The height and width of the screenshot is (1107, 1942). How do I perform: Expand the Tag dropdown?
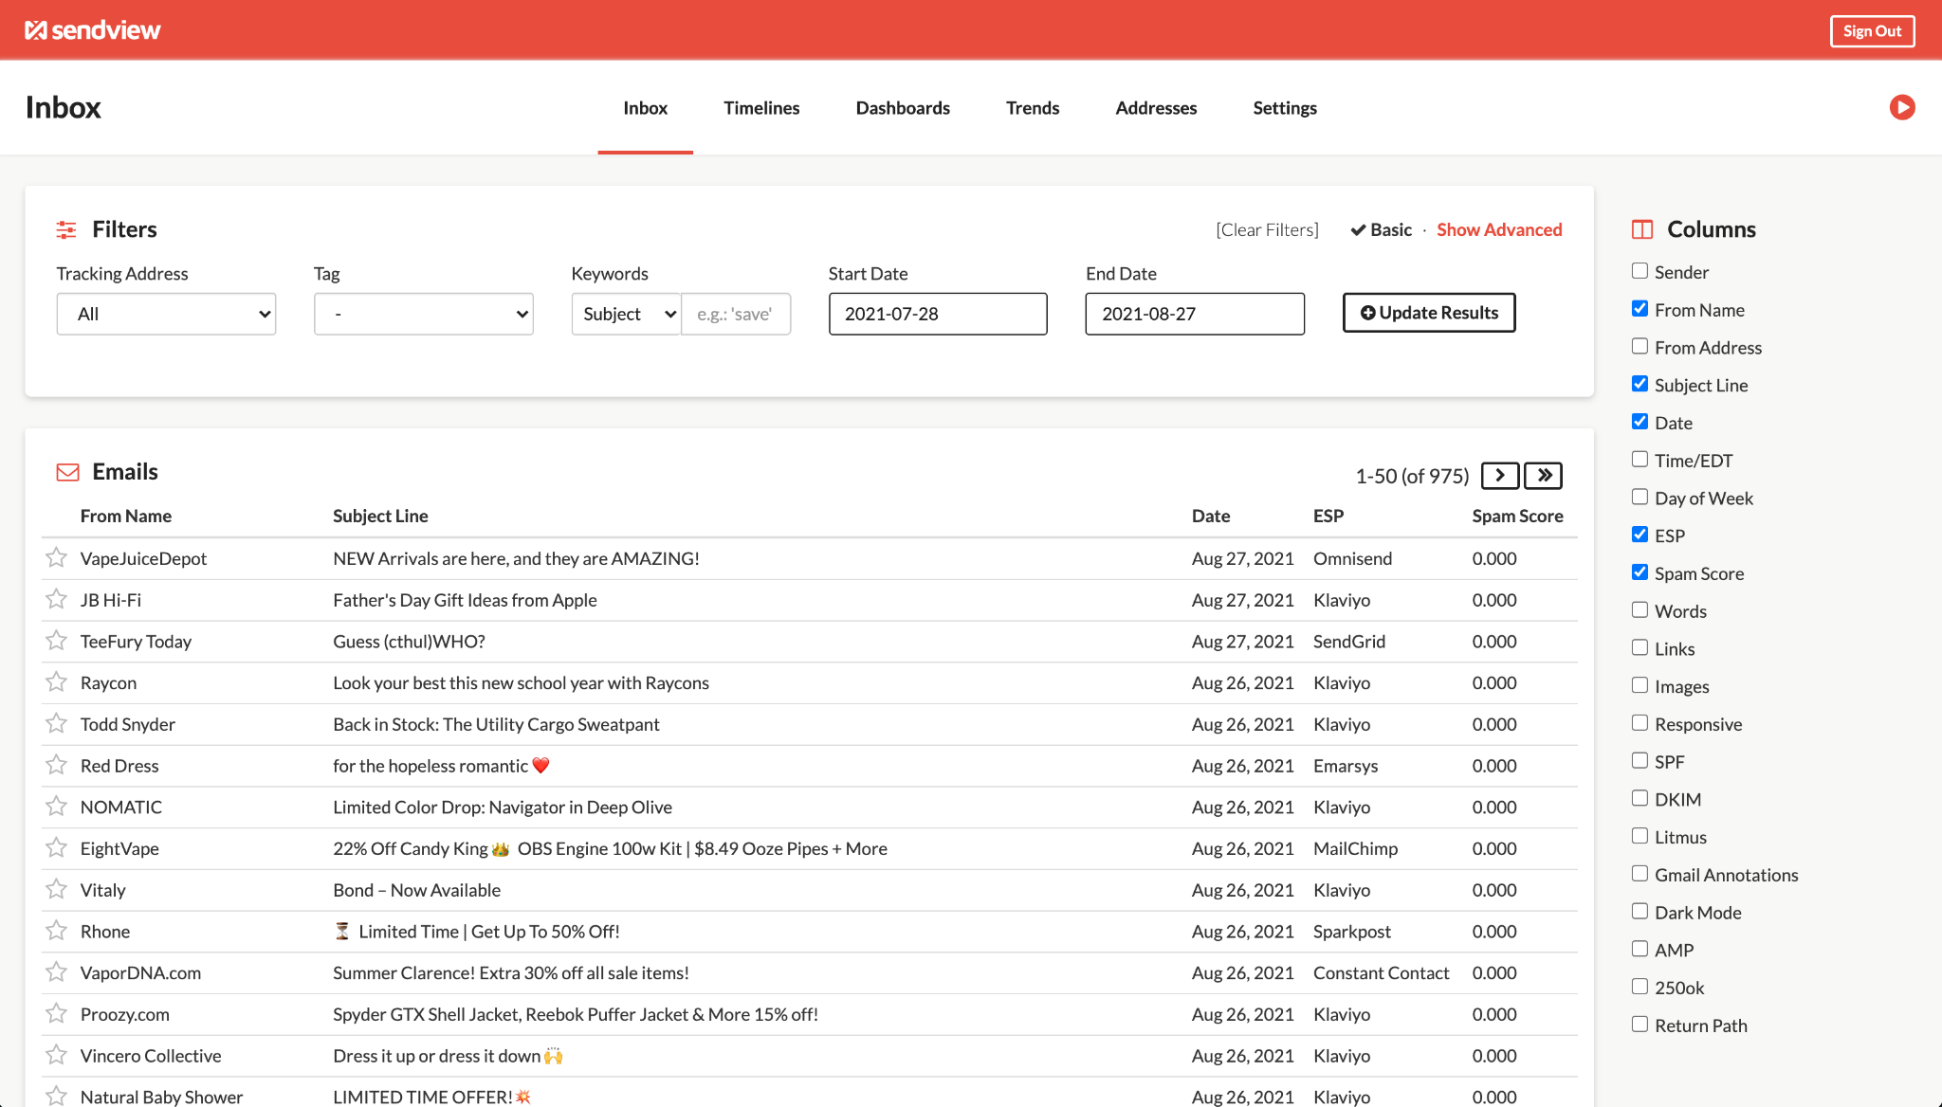(423, 314)
